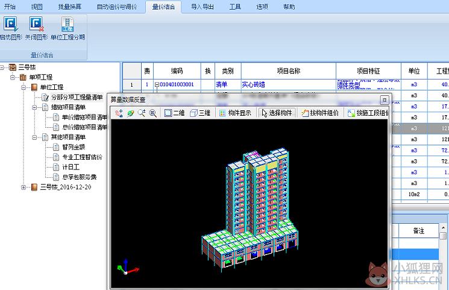Collapse the 单位工程 tree node
Viewport: 449px width, 290px height.
[x=24, y=87]
